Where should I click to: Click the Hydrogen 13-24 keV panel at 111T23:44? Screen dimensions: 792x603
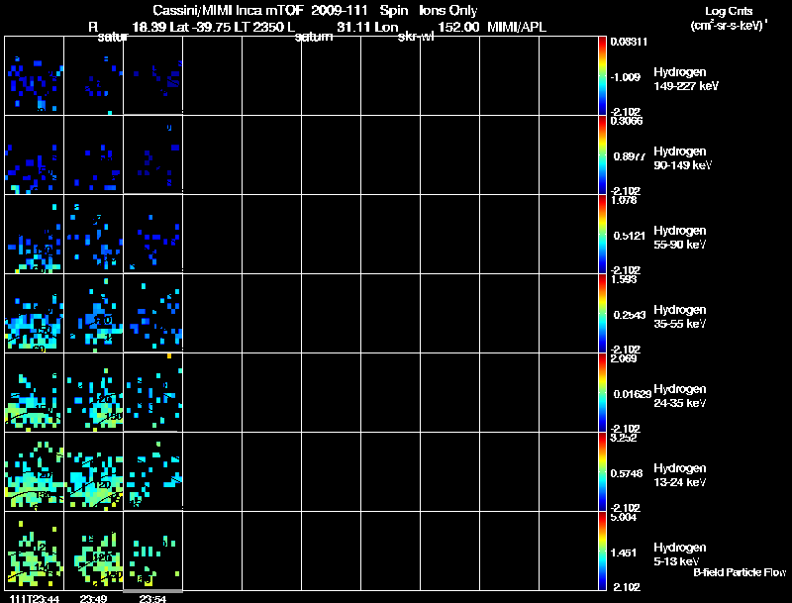pyautogui.click(x=35, y=471)
